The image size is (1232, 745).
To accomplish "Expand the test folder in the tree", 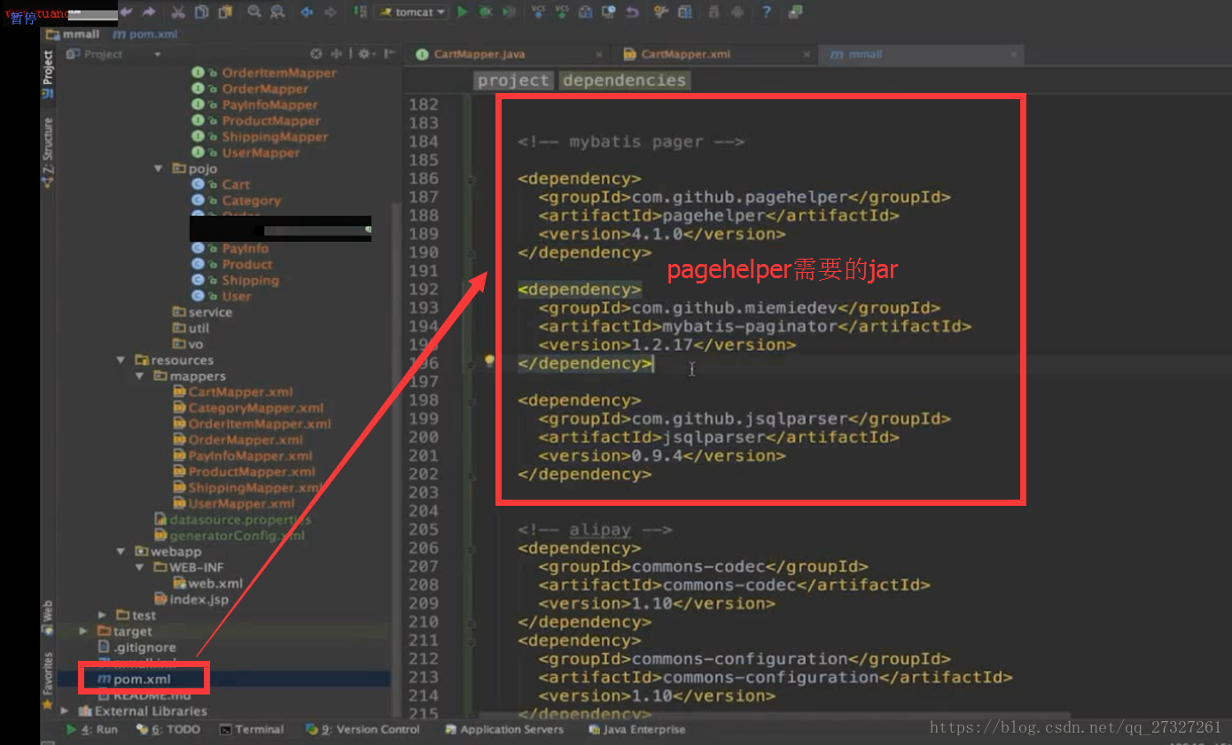I will (103, 615).
